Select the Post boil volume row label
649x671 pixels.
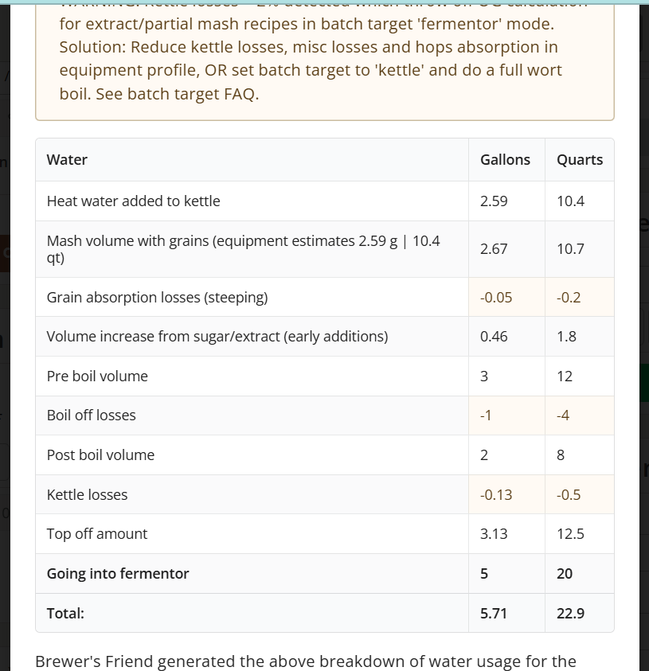click(100, 454)
